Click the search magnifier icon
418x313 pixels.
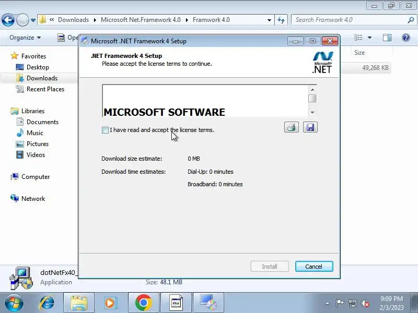[x=411, y=20]
